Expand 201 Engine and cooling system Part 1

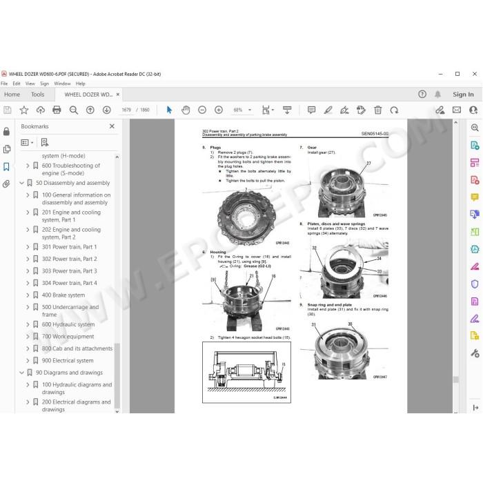pyautogui.click(x=28, y=213)
